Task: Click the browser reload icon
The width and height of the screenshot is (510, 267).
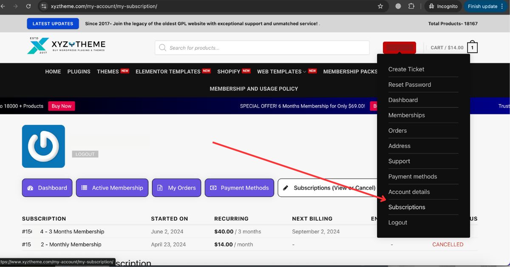Action: tap(28, 6)
